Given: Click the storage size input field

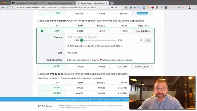Looking at the screenshot, I should pos(138,40).
